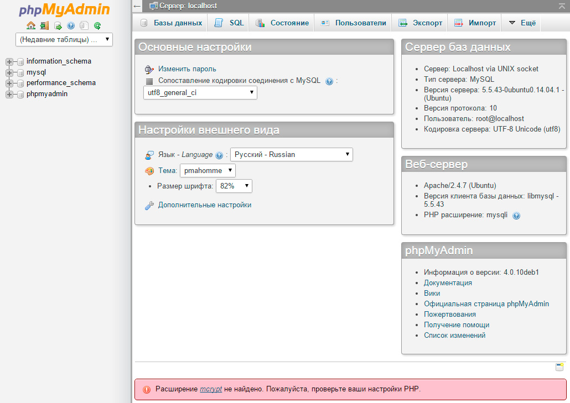Image resolution: width=570 pixels, height=403 pixels.
Task: Select the mysql database name
Action: coord(37,72)
